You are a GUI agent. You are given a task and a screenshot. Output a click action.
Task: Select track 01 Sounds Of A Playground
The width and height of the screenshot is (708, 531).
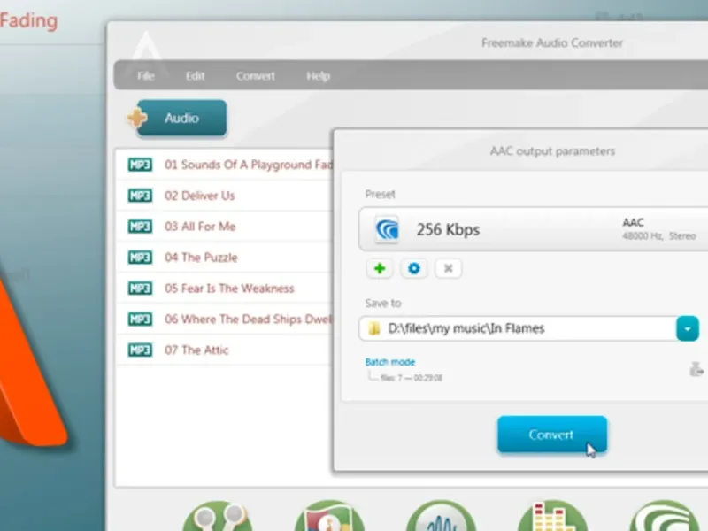point(225,165)
